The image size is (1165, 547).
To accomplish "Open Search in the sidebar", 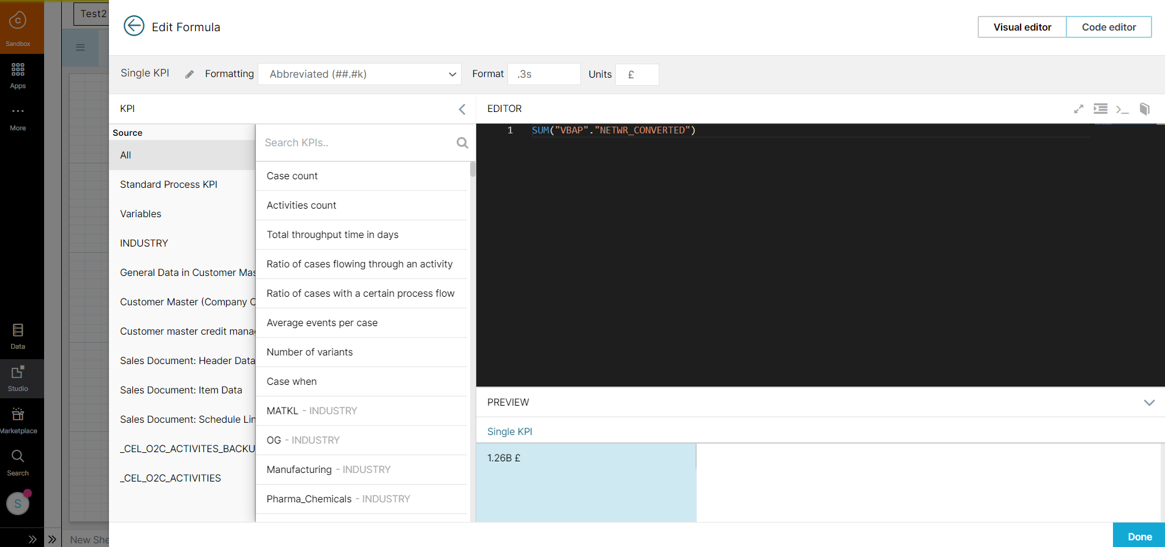I will click(x=18, y=463).
